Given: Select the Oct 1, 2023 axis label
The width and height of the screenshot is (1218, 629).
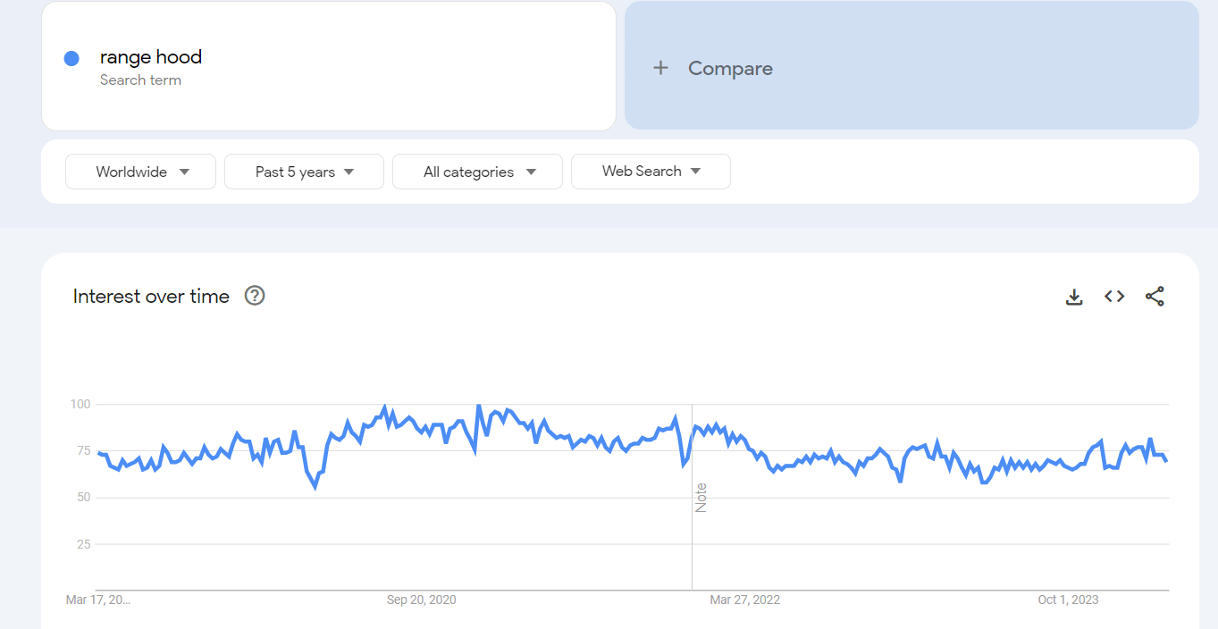Looking at the screenshot, I should click(x=1068, y=600).
